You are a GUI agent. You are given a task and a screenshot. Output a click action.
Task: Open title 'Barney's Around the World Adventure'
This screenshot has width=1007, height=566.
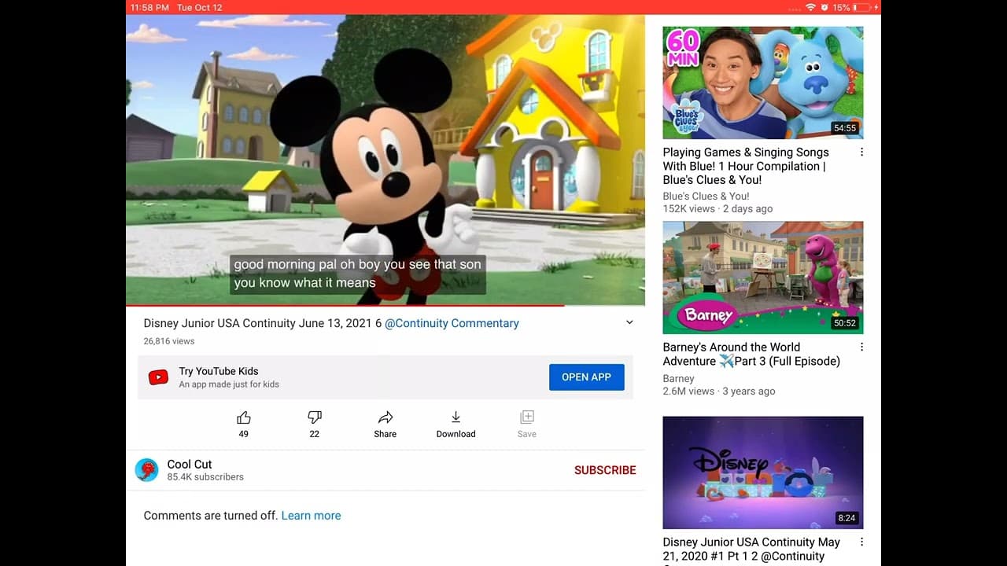(x=751, y=354)
